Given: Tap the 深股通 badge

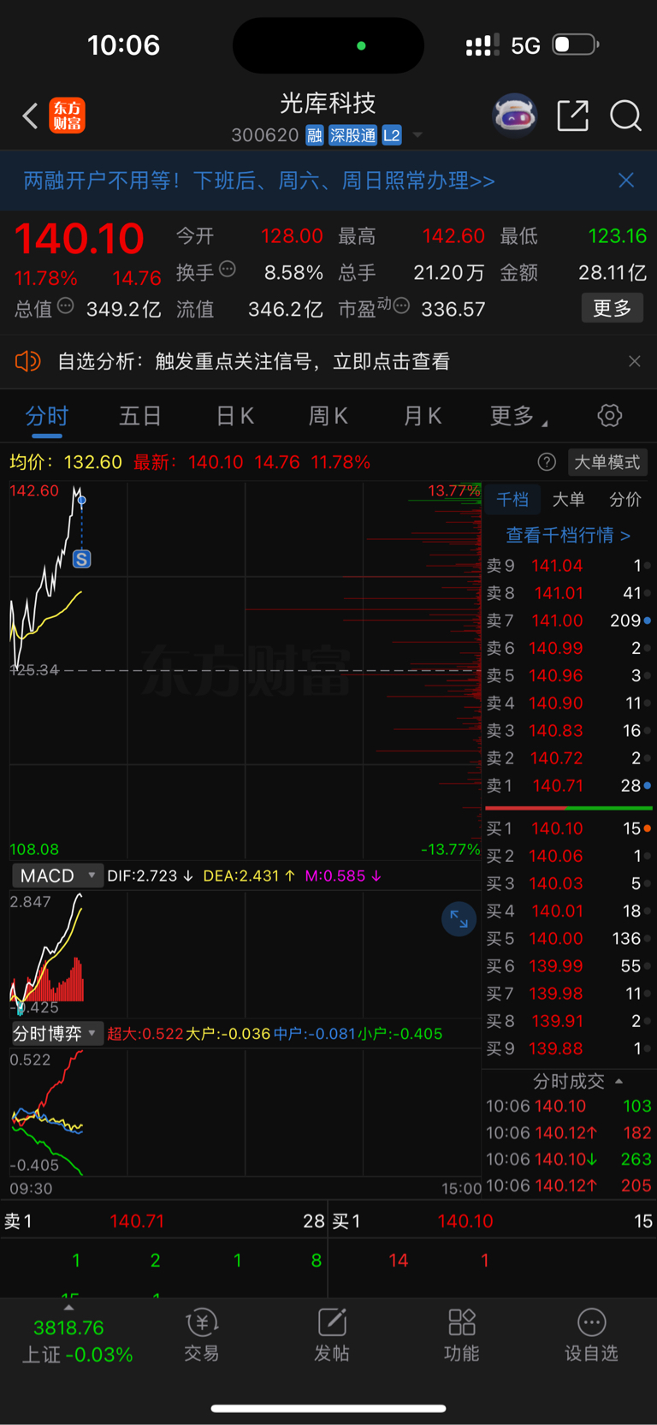Looking at the screenshot, I should click(352, 135).
